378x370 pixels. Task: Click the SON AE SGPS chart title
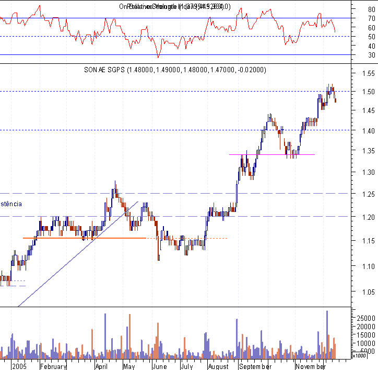(x=175, y=70)
